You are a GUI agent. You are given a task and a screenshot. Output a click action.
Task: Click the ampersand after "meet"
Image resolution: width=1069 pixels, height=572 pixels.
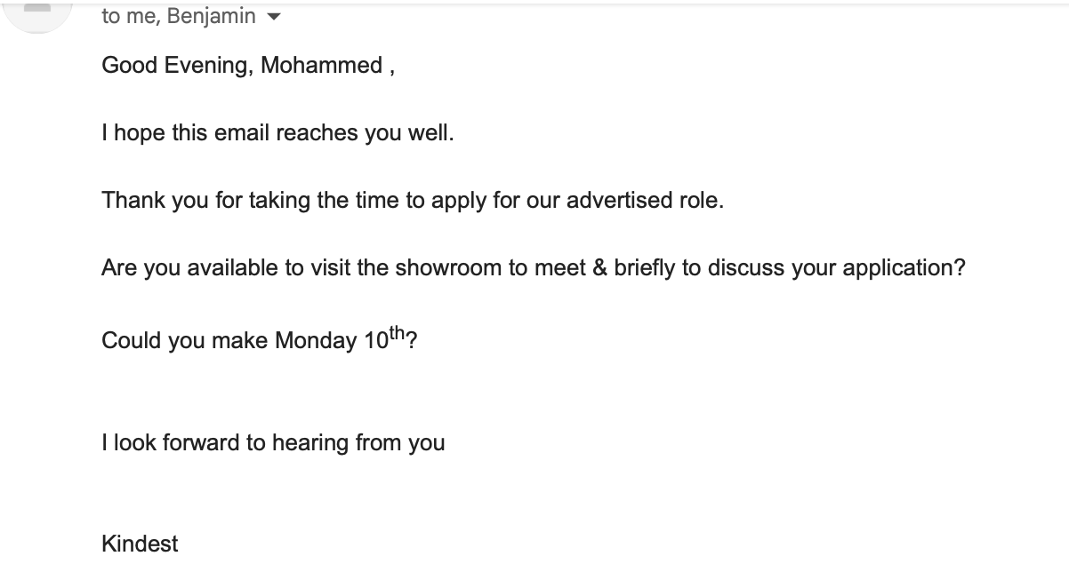tap(599, 267)
